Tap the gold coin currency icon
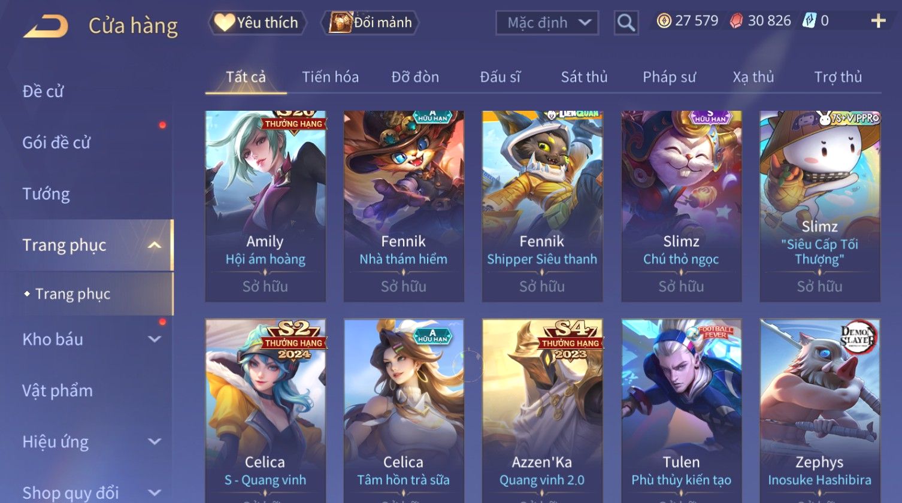This screenshot has width=902, height=503. tap(664, 22)
